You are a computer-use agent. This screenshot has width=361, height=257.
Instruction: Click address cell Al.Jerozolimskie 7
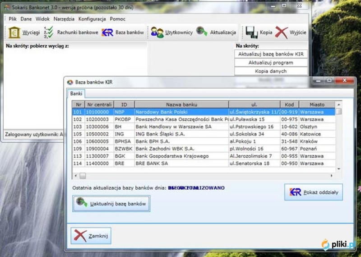[254, 156]
